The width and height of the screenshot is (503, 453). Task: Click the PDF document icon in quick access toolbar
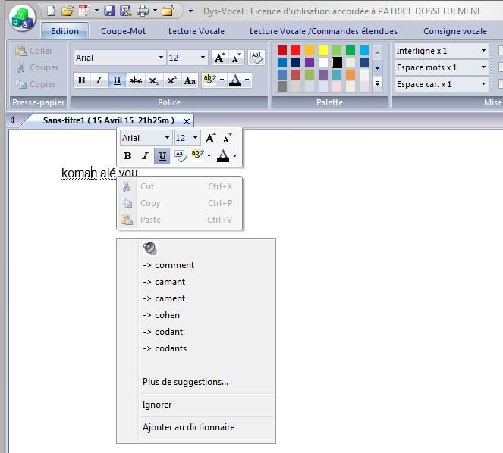(x=83, y=11)
